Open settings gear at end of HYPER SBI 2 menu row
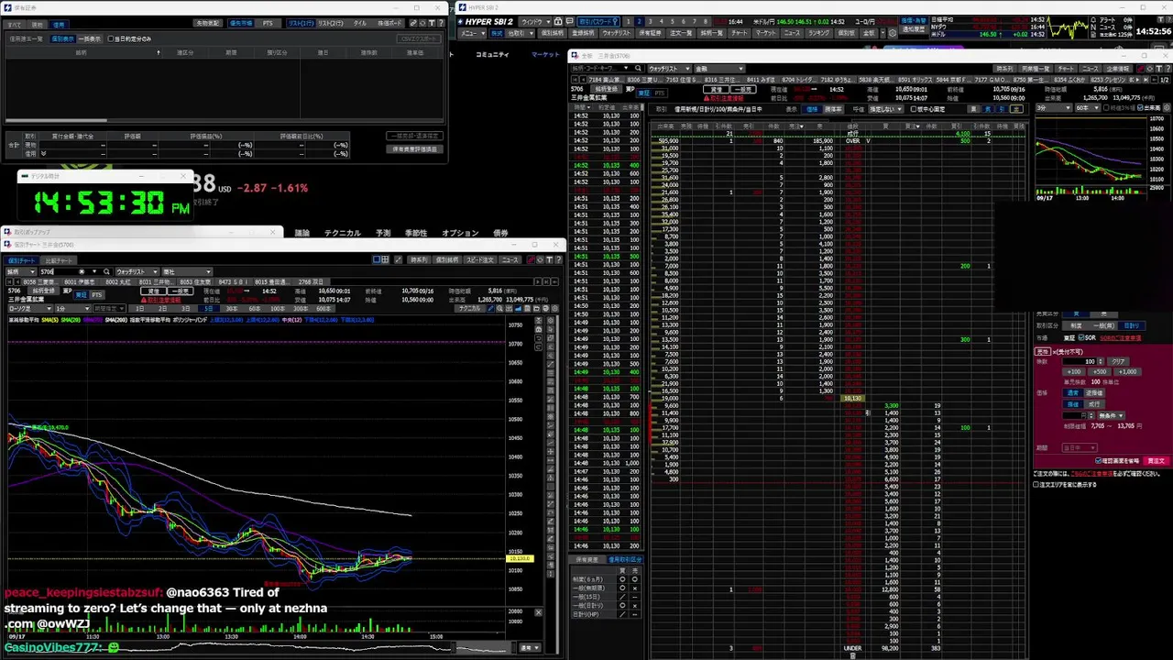This screenshot has height=660, width=1173. tap(893, 33)
